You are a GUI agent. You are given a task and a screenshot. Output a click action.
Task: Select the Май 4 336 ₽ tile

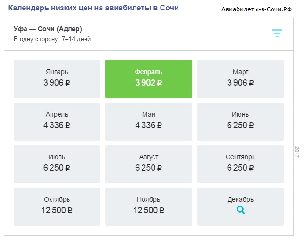[148, 121]
